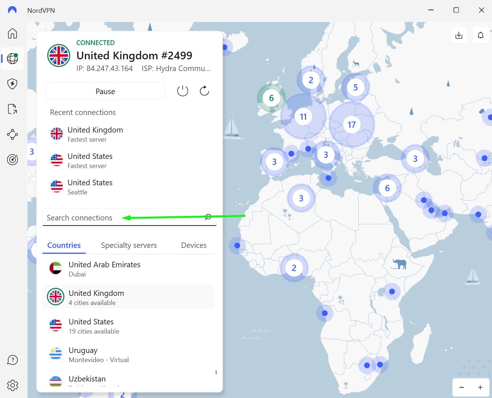Select United States Fastest server recent connection

click(129, 161)
